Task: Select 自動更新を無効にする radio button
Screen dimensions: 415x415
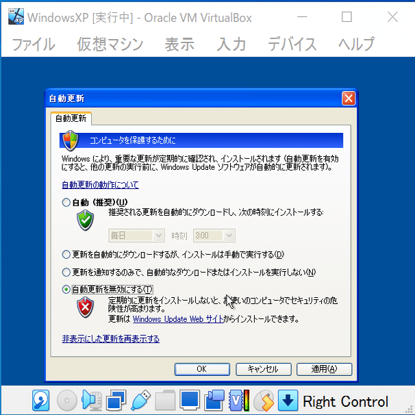Action: coord(66,289)
